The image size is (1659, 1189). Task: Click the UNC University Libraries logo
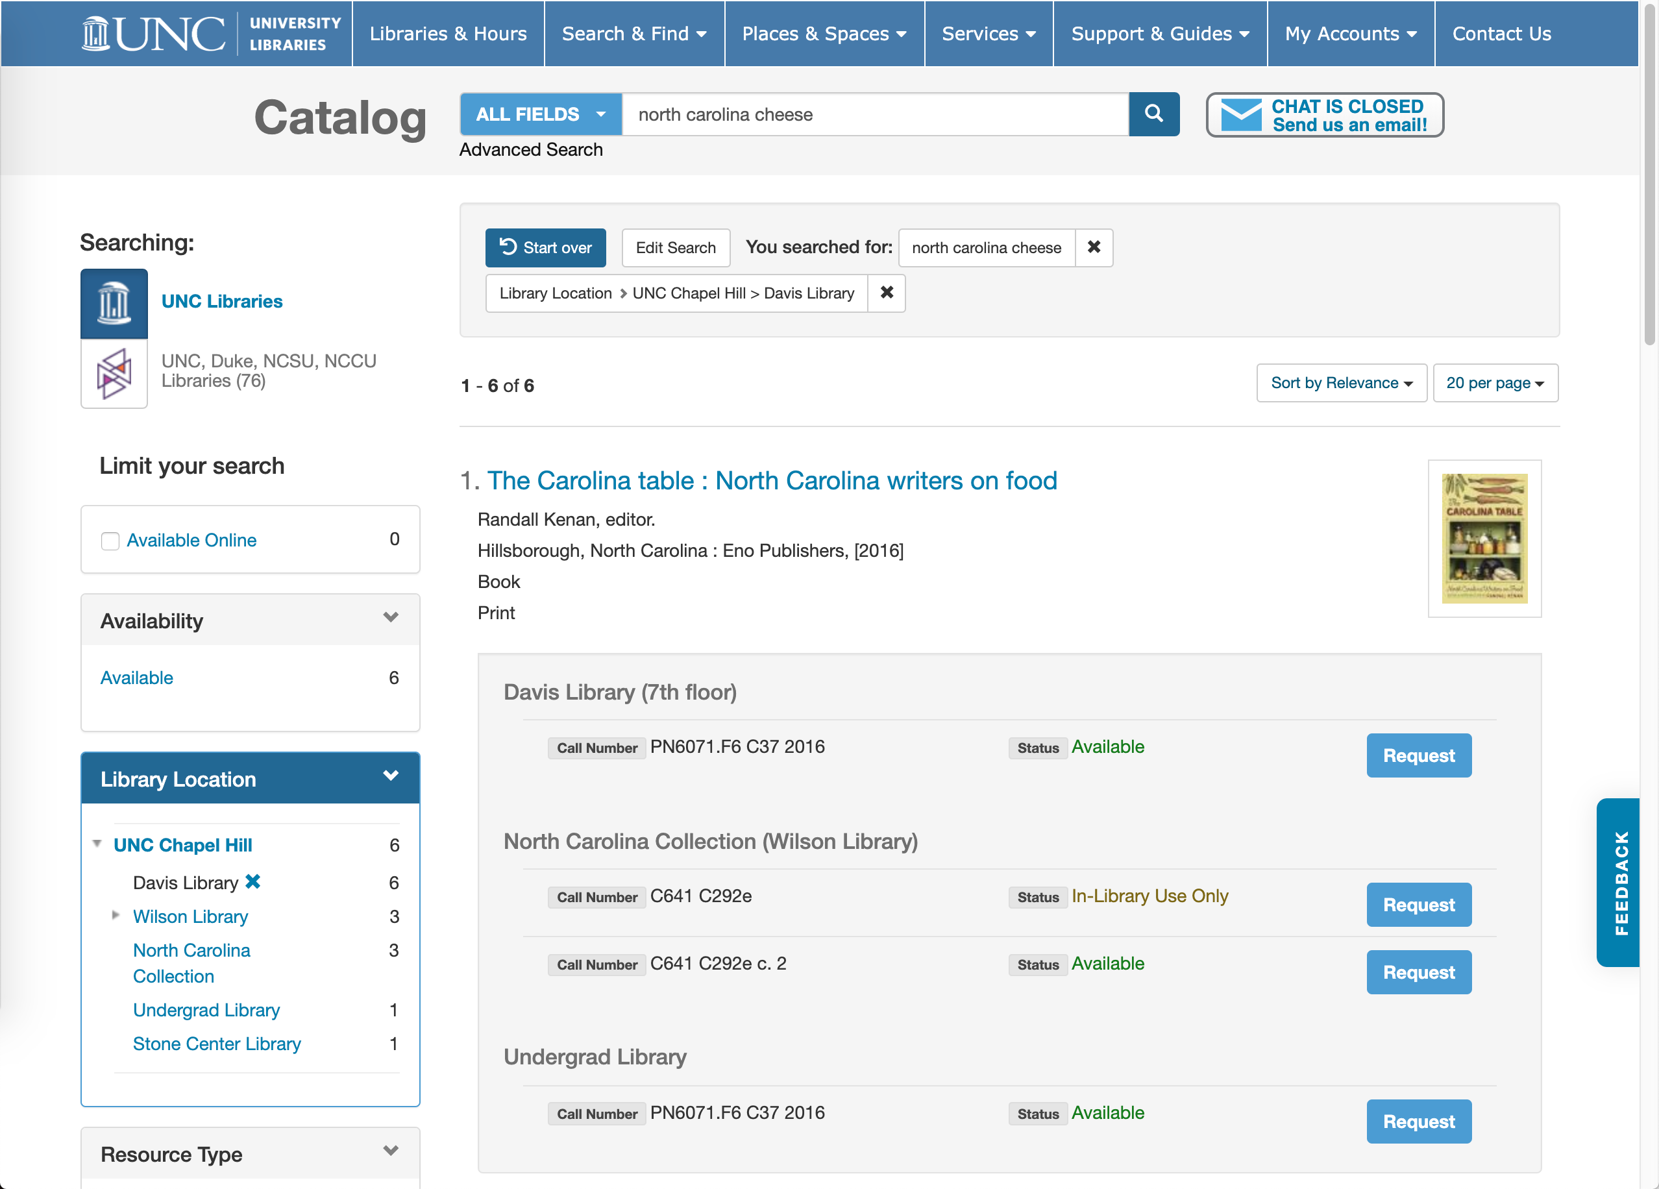click(212, 34)
